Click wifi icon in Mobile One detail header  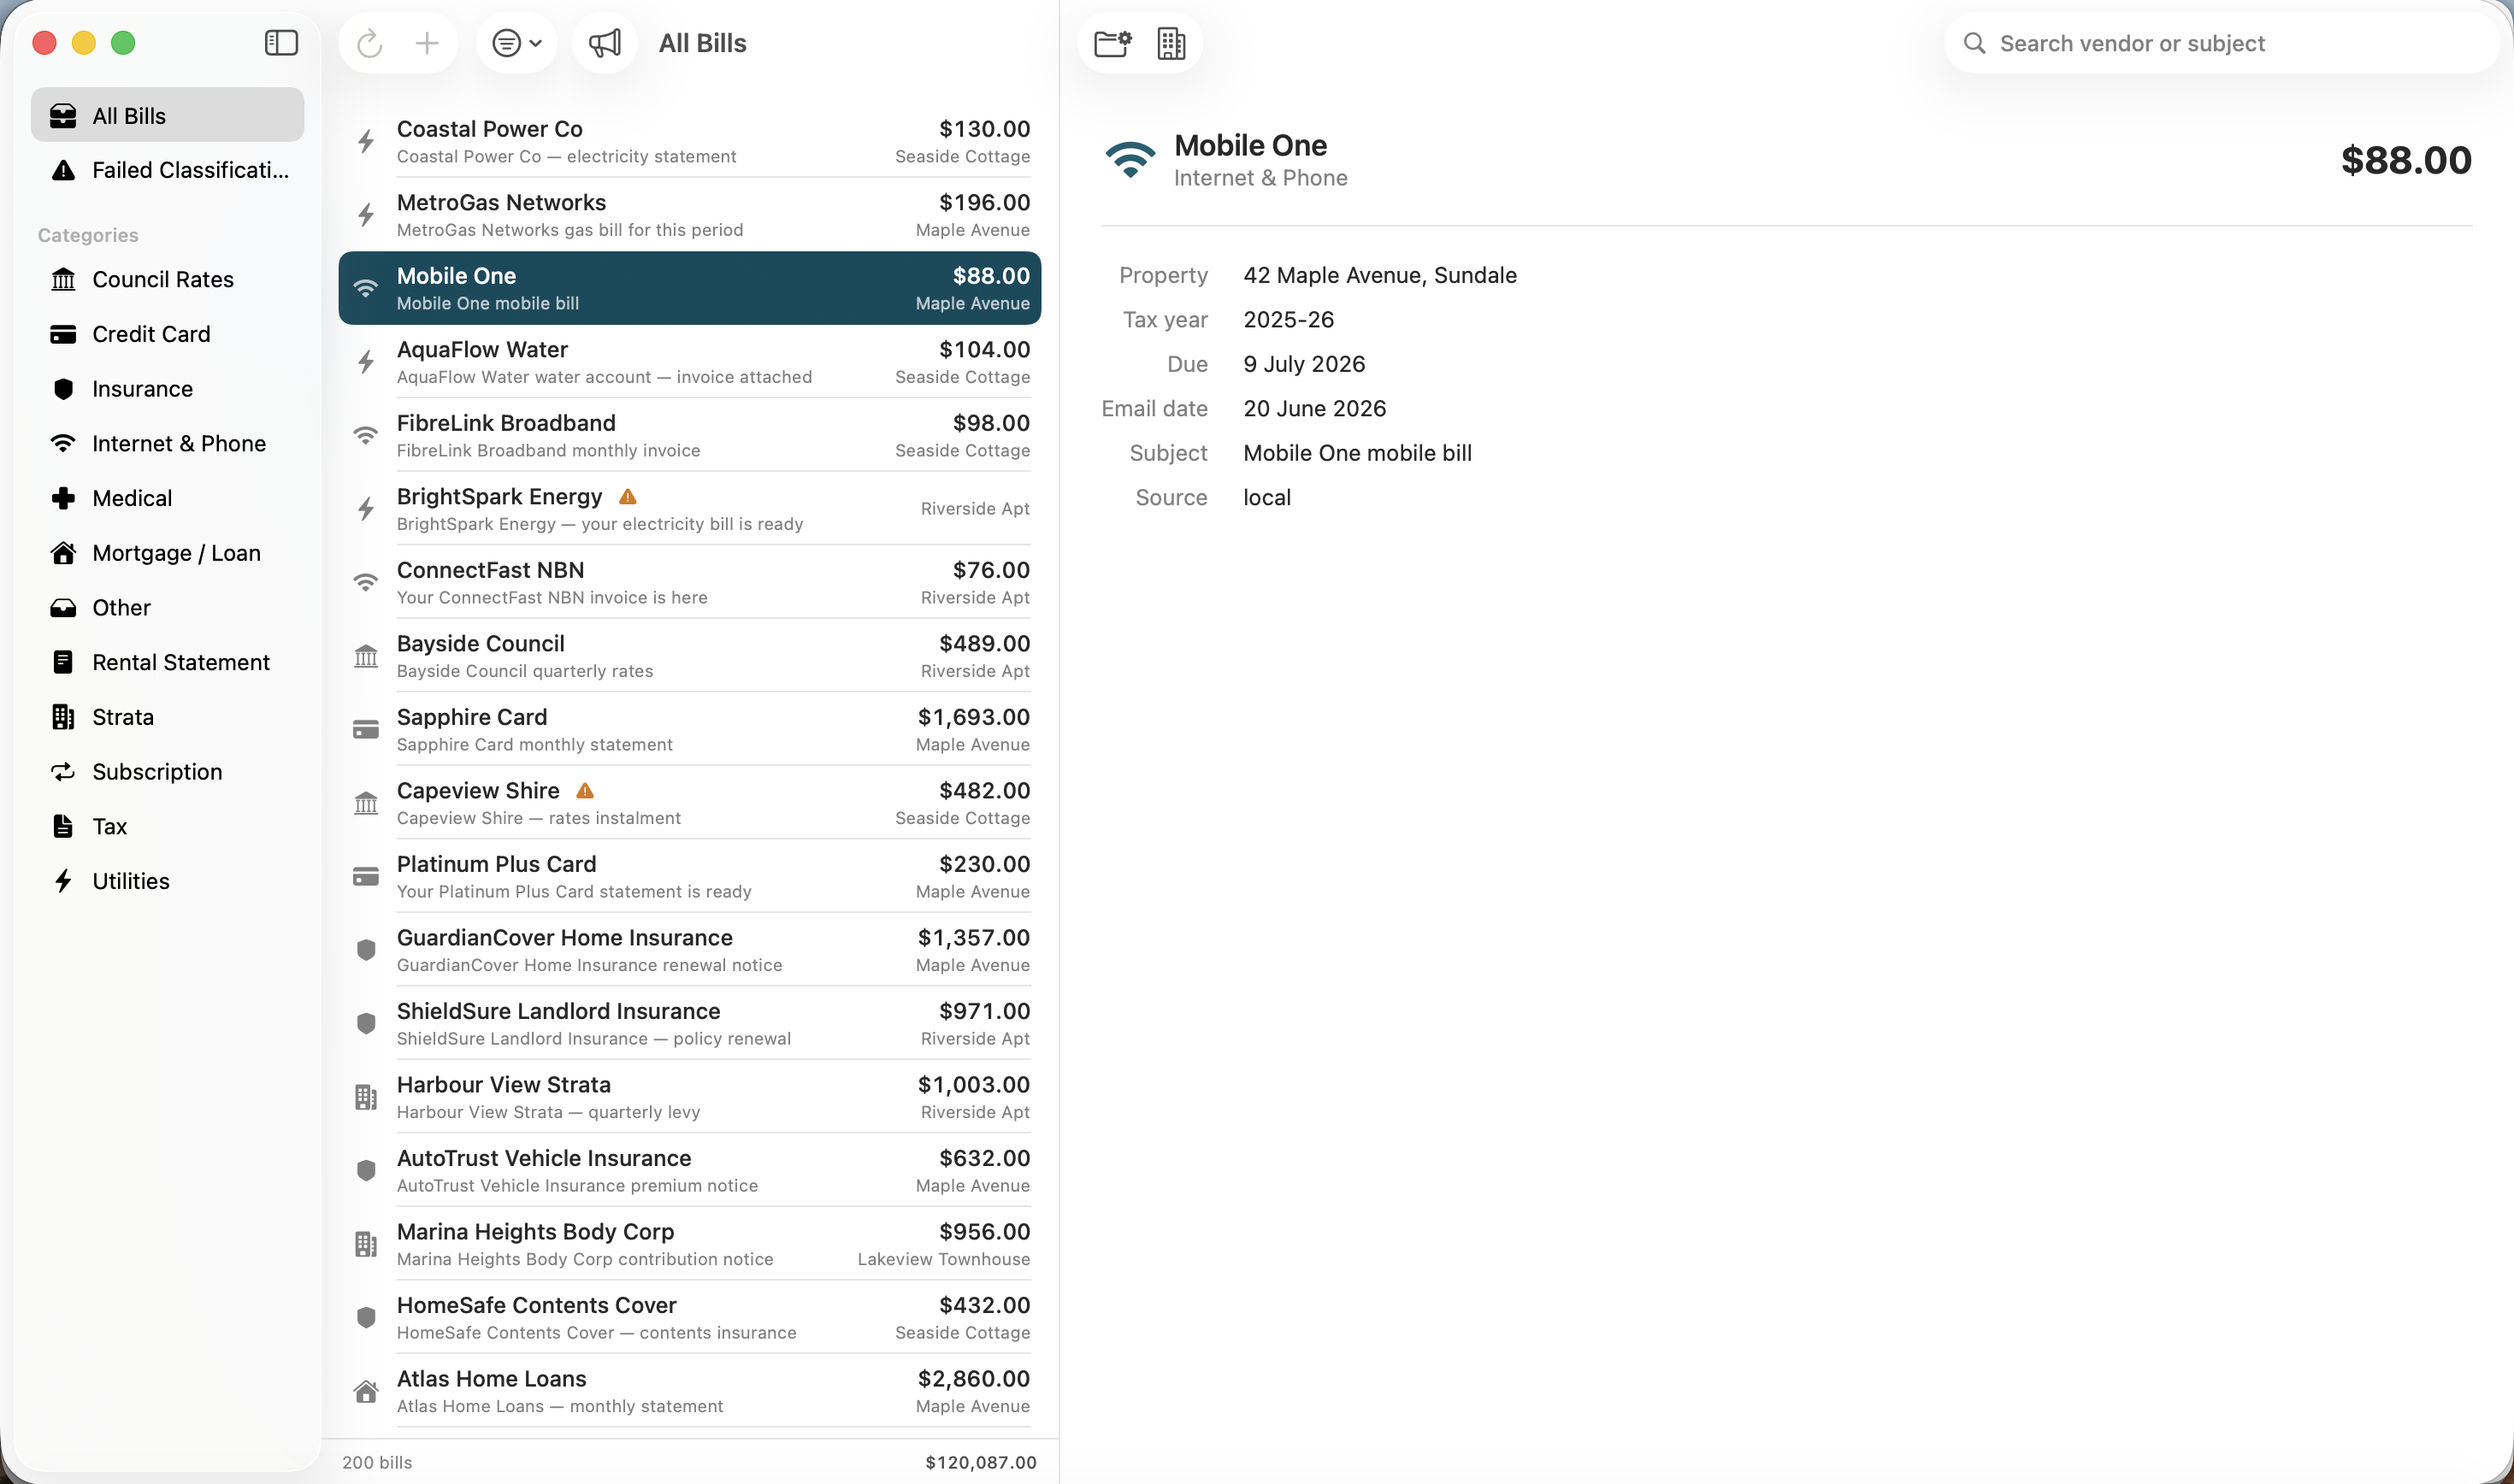1130,160
